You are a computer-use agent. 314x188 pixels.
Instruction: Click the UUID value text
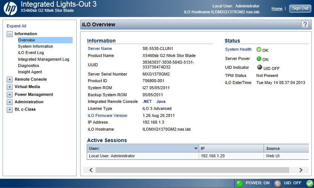[x=168, y=65]
